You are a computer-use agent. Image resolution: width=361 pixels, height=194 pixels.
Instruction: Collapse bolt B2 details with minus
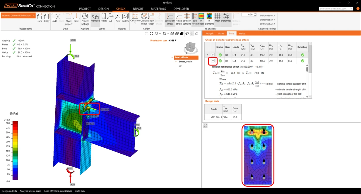[x=213, y=61]
